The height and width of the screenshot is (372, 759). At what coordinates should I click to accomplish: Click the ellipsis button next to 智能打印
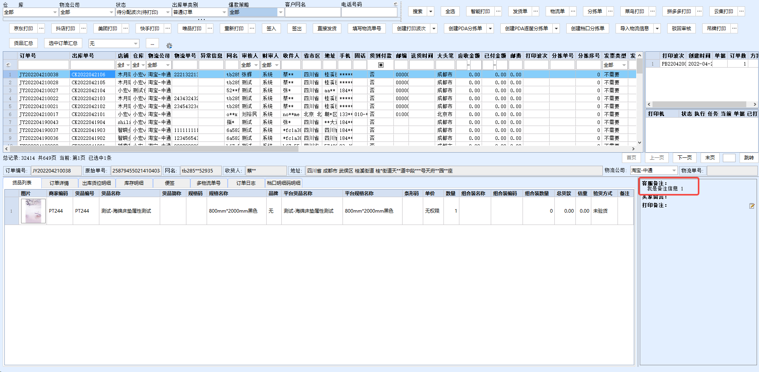(498, 12)
